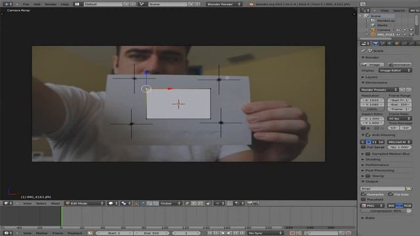Toggle File Extensions checkbox
This screenshot has height=236, width=420.
click(390, 194)
